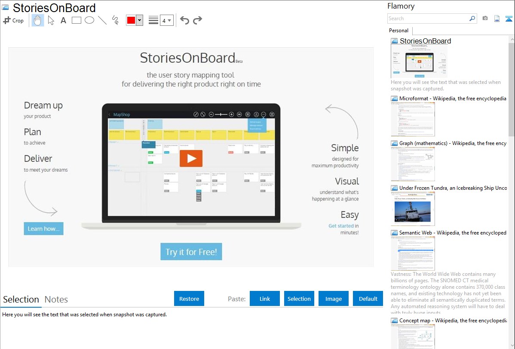
Task: Click the Paste Default button
Action: [x=368, y=299]
